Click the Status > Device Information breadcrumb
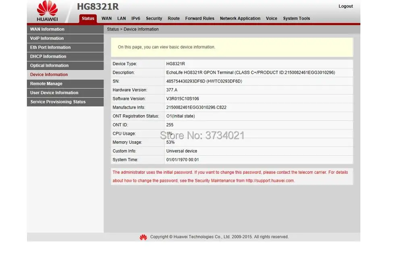 [133, 29]
